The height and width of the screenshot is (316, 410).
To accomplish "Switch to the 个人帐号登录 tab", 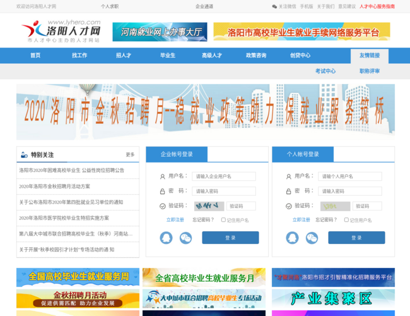I will (303, 154).
